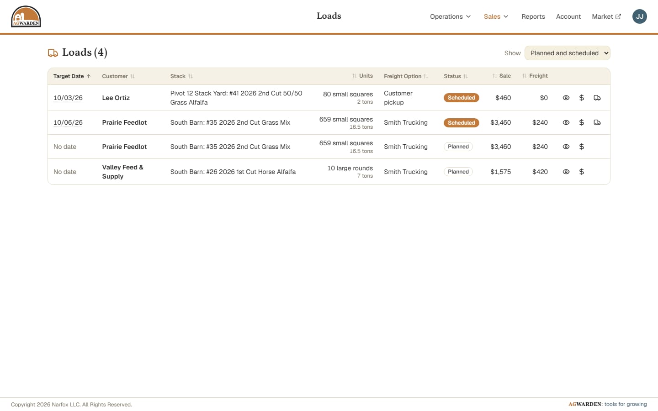The image size is (658, 411).
Task: Open the external Market link
Action: pyautogui.click(x=606, y=16)
